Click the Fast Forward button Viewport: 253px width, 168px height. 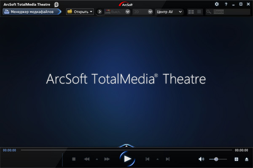tap(107, 159)
